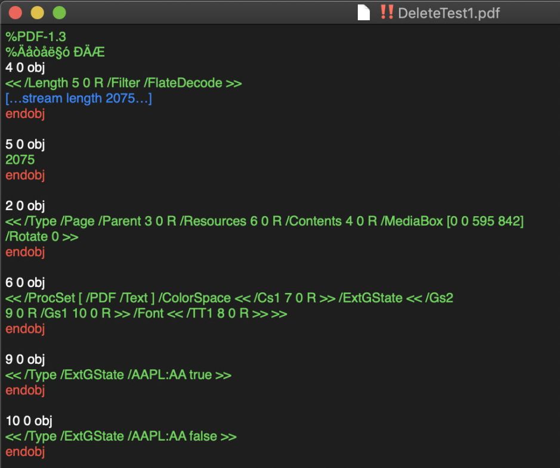Click the /AAPL:AA false line
This screenshot has width=560, height=468.
121,436
